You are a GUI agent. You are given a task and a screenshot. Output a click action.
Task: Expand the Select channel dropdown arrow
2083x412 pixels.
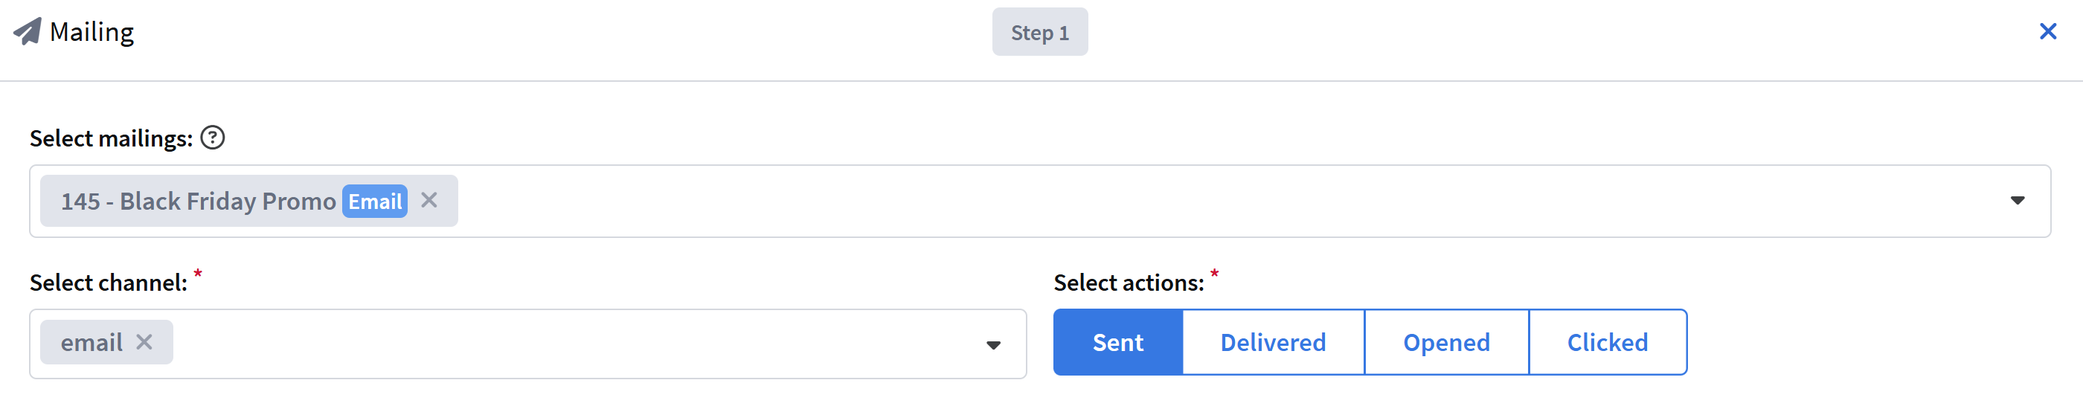[993, 345]
